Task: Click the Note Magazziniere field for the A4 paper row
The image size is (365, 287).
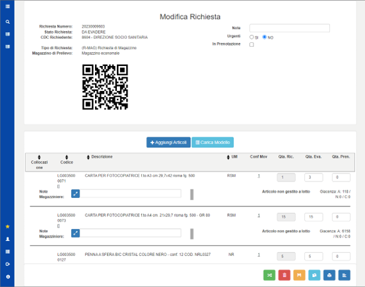Action: click(131, 233)
